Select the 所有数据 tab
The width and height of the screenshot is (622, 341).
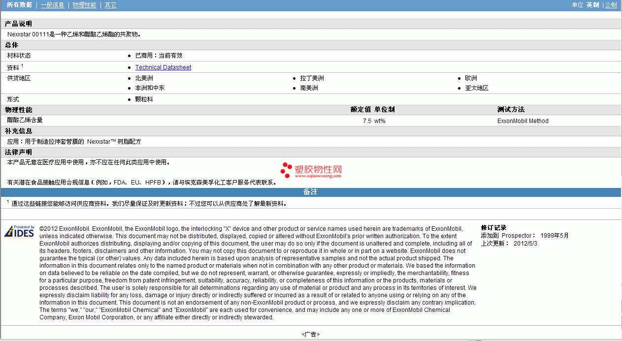tap(20, 5)
